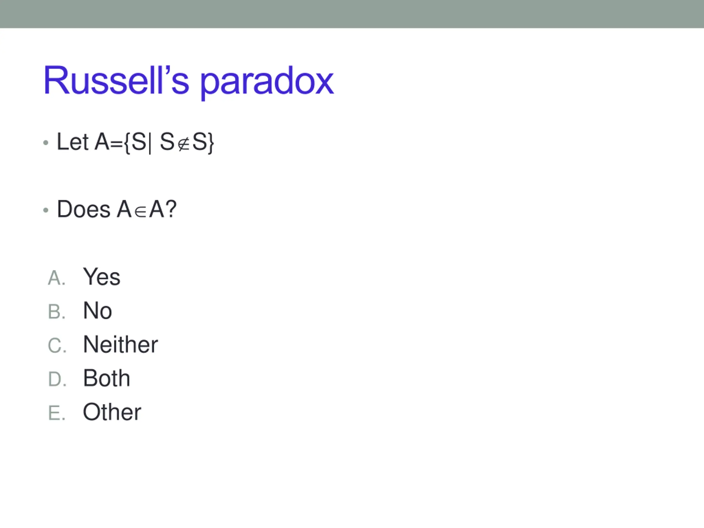The width and height of the screenshot is (704, 528).
Task: Click the gray list letter "C."
Action: (x=57, y=345)
